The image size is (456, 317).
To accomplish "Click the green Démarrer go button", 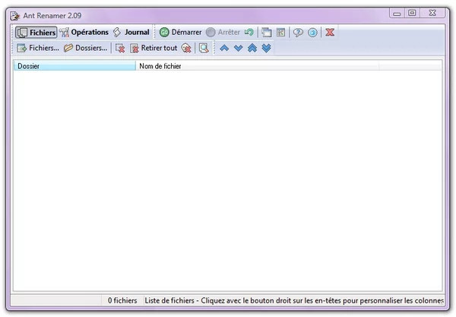I will tap(180, 32).
